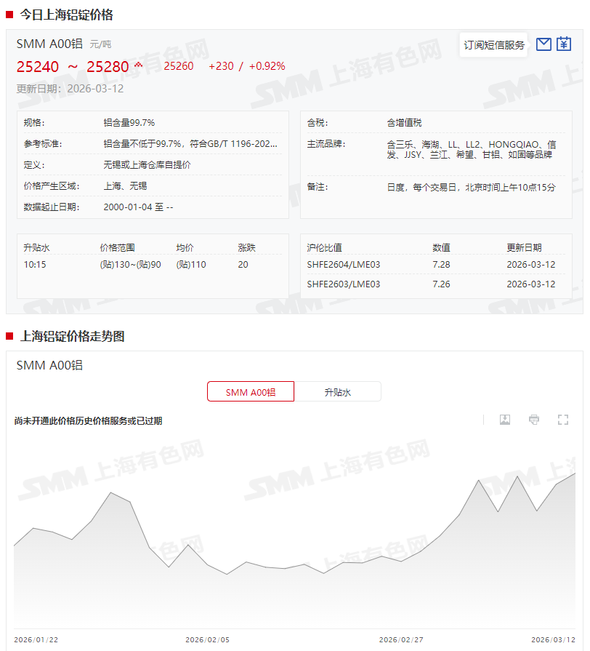Click the 25280 high price value
The image size is (590, 651).
pyautogui.click(x=108, y=67)
